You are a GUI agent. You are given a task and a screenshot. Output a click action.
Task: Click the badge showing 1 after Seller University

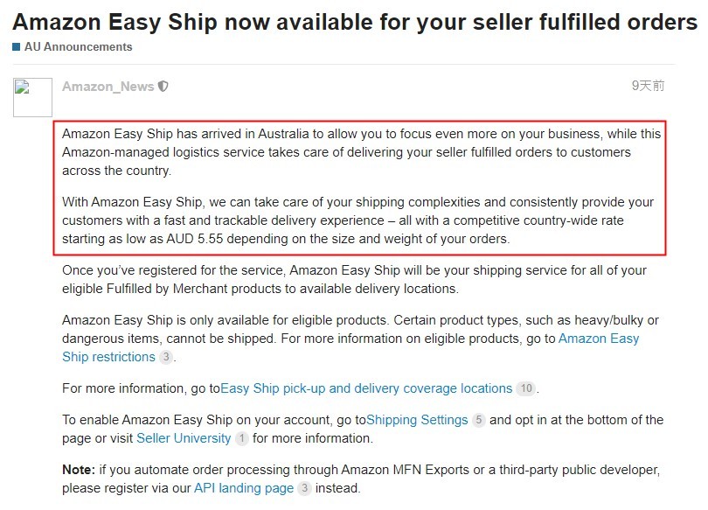pos(241,438)
